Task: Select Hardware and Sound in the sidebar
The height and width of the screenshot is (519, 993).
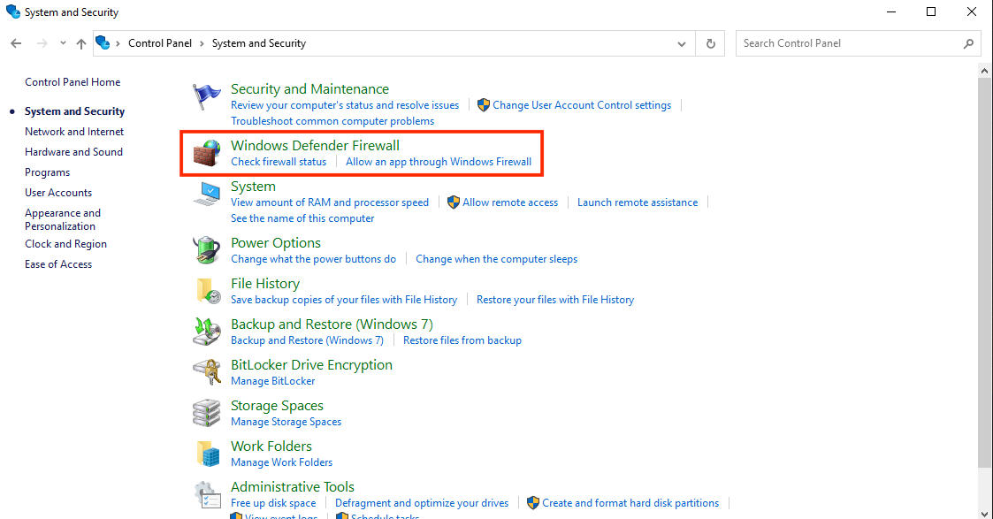Action: click(x=73, y=152)
